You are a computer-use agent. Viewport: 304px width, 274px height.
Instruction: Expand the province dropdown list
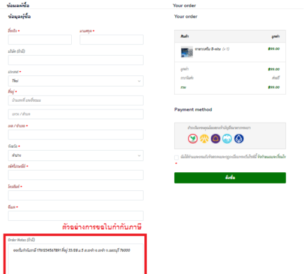pos(75,156)
